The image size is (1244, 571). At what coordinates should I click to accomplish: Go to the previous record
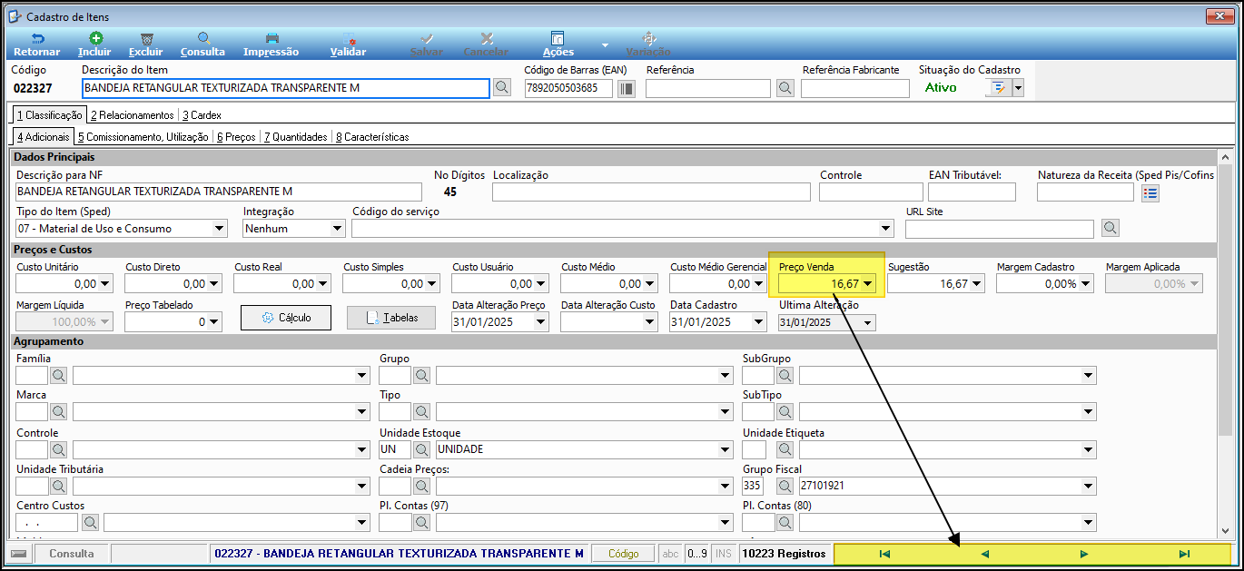[984, 554]
